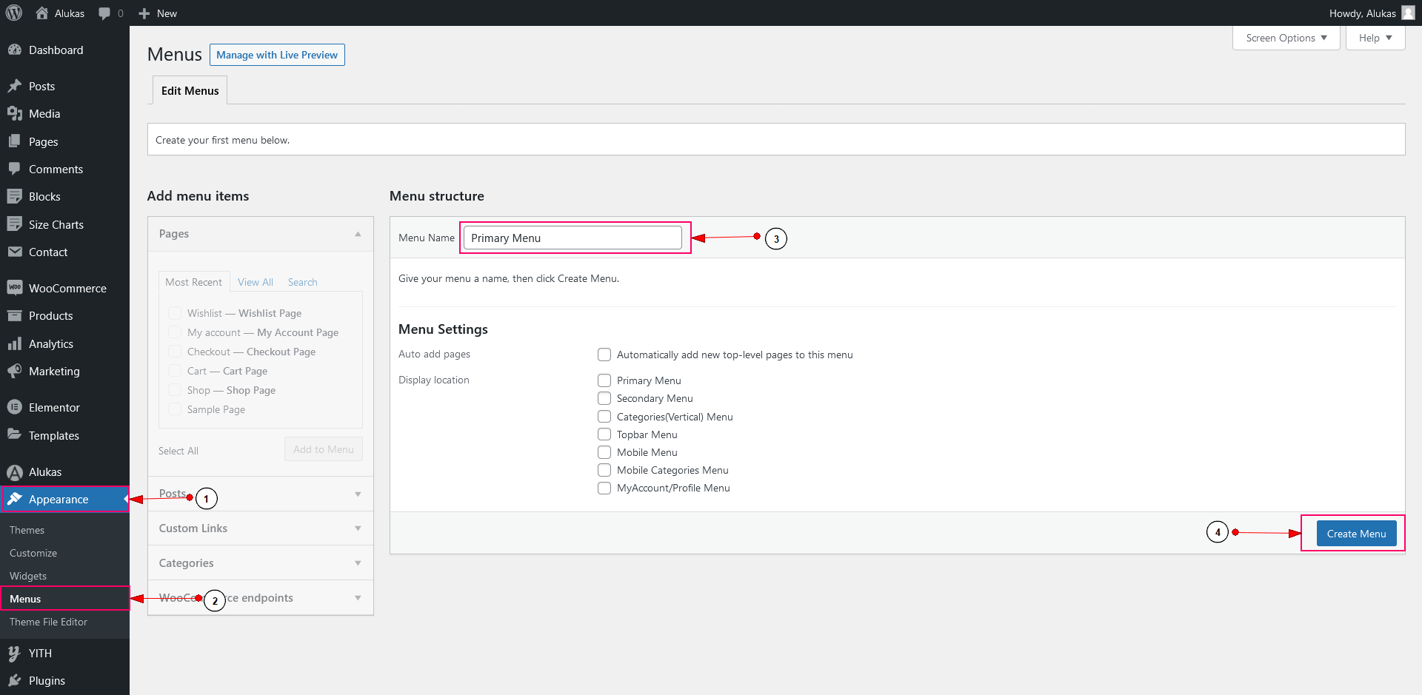Open WooCommerce icon in sidebar
This screenshot has width=1422, height=695.
[14, 288]
